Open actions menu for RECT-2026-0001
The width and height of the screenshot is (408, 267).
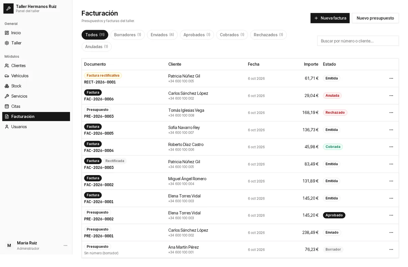click(391, 78)
